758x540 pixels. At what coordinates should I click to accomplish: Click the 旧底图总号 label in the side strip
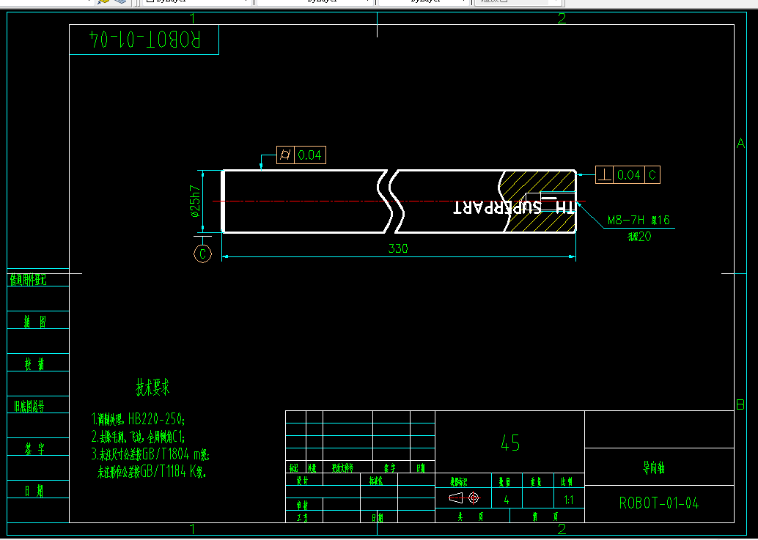29,406
